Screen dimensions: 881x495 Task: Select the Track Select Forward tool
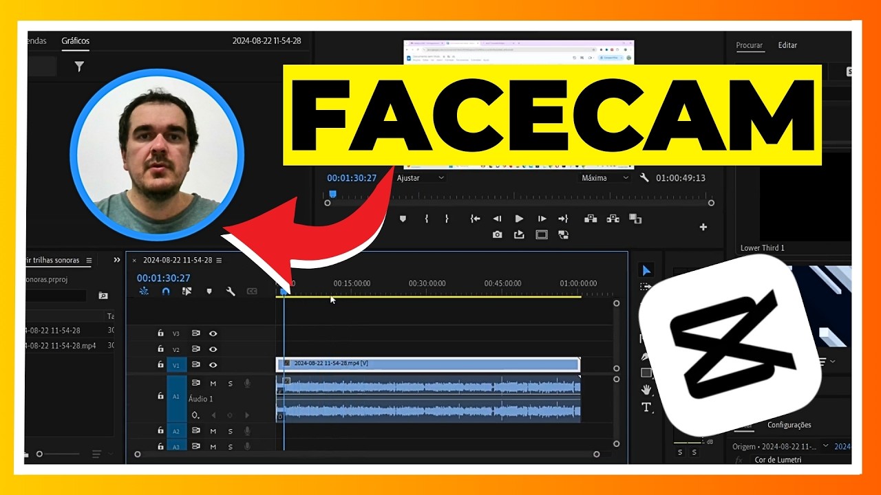pyautogui.click(x=646, y=287)
